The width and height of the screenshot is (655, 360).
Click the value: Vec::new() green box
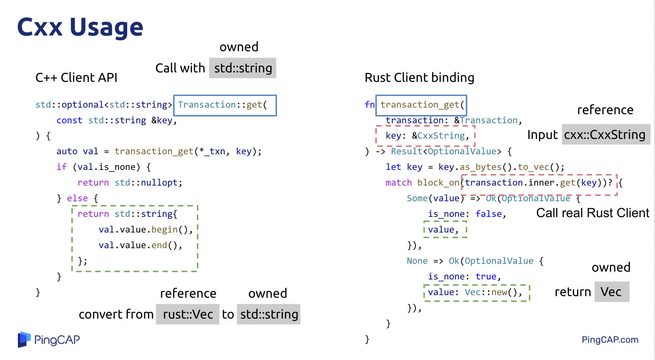476,292
